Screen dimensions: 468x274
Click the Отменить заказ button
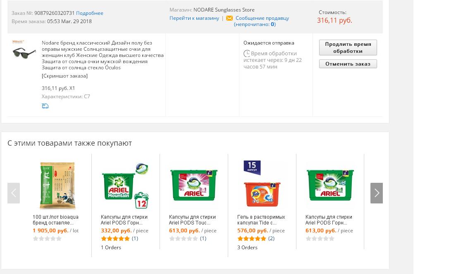348,64
